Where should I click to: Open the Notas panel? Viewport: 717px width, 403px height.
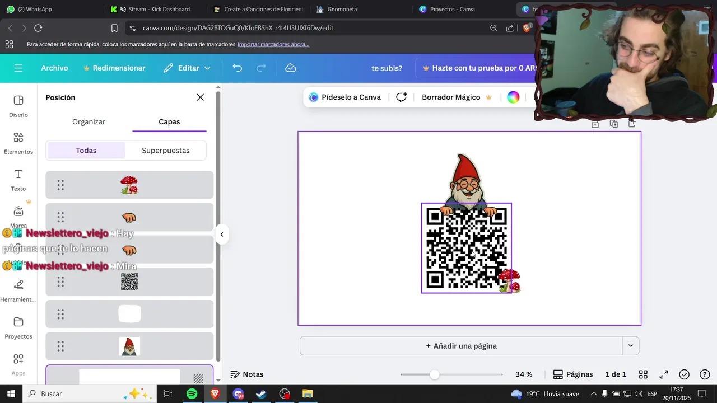[x=247, y=374]
